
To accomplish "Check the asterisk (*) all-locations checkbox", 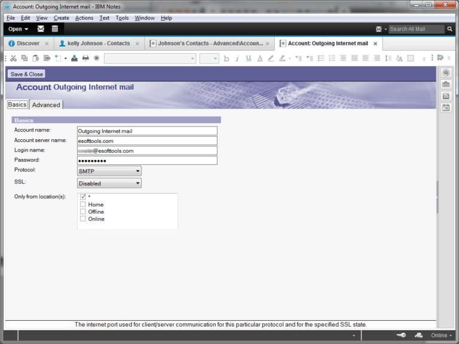I will click(83, 197).
